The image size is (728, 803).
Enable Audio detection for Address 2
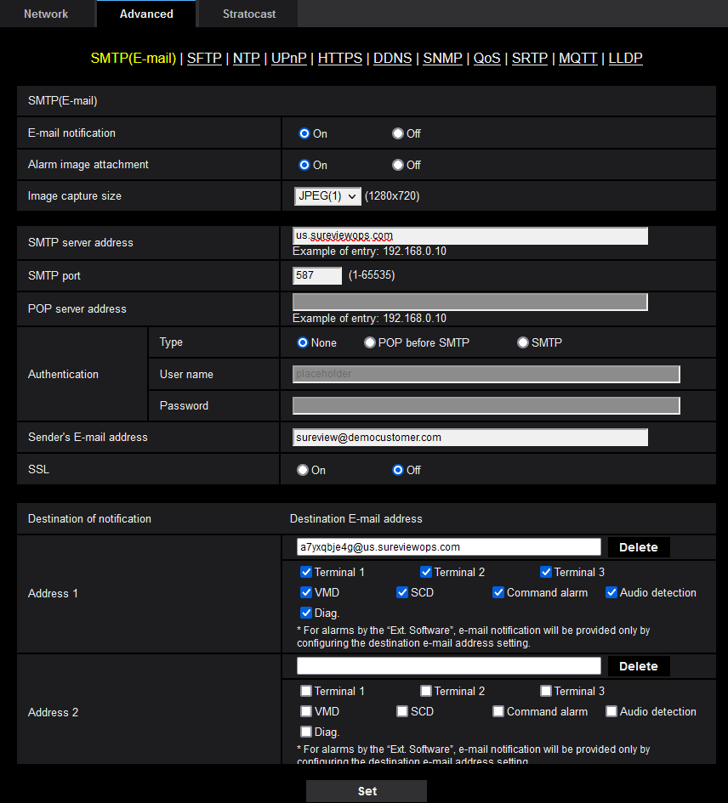611,711
